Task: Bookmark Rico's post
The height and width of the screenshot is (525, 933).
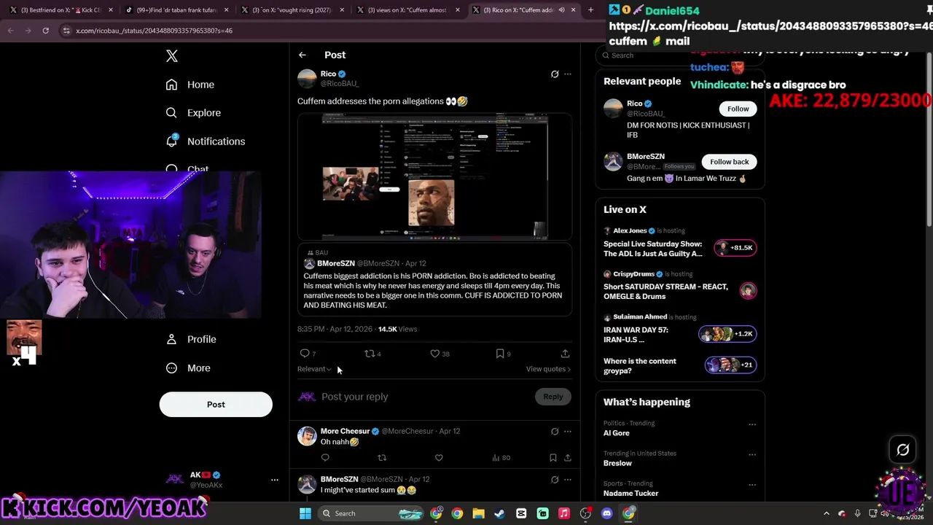Action: [x=500, y=354]
